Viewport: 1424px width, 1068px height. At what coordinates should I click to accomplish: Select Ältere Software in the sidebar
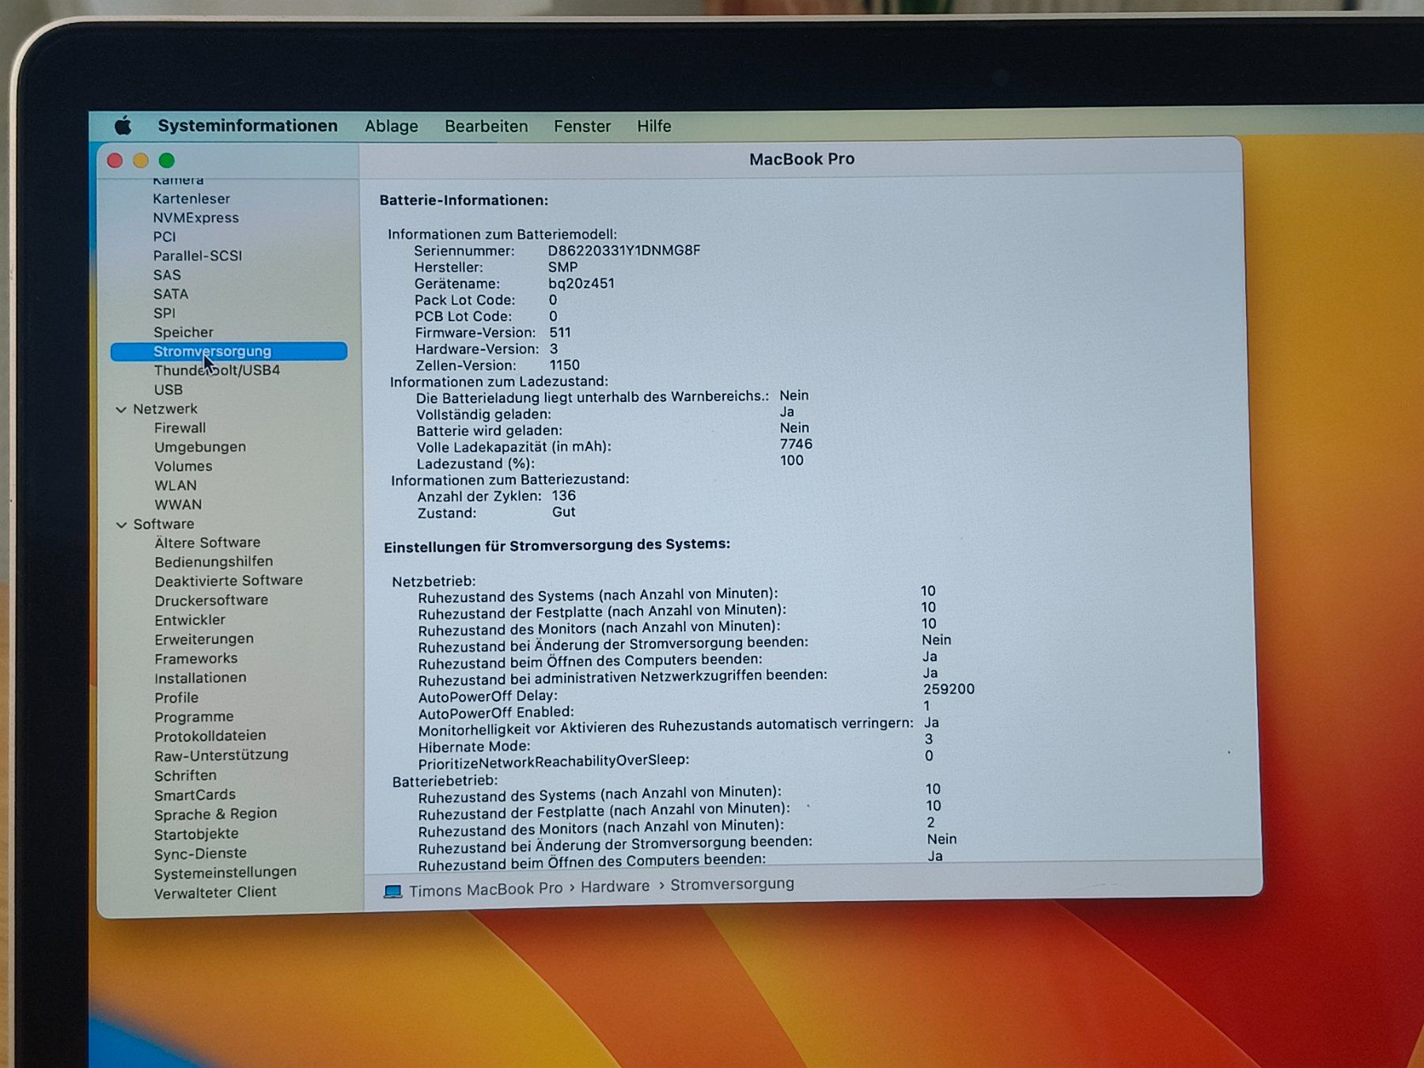[207, 543]
